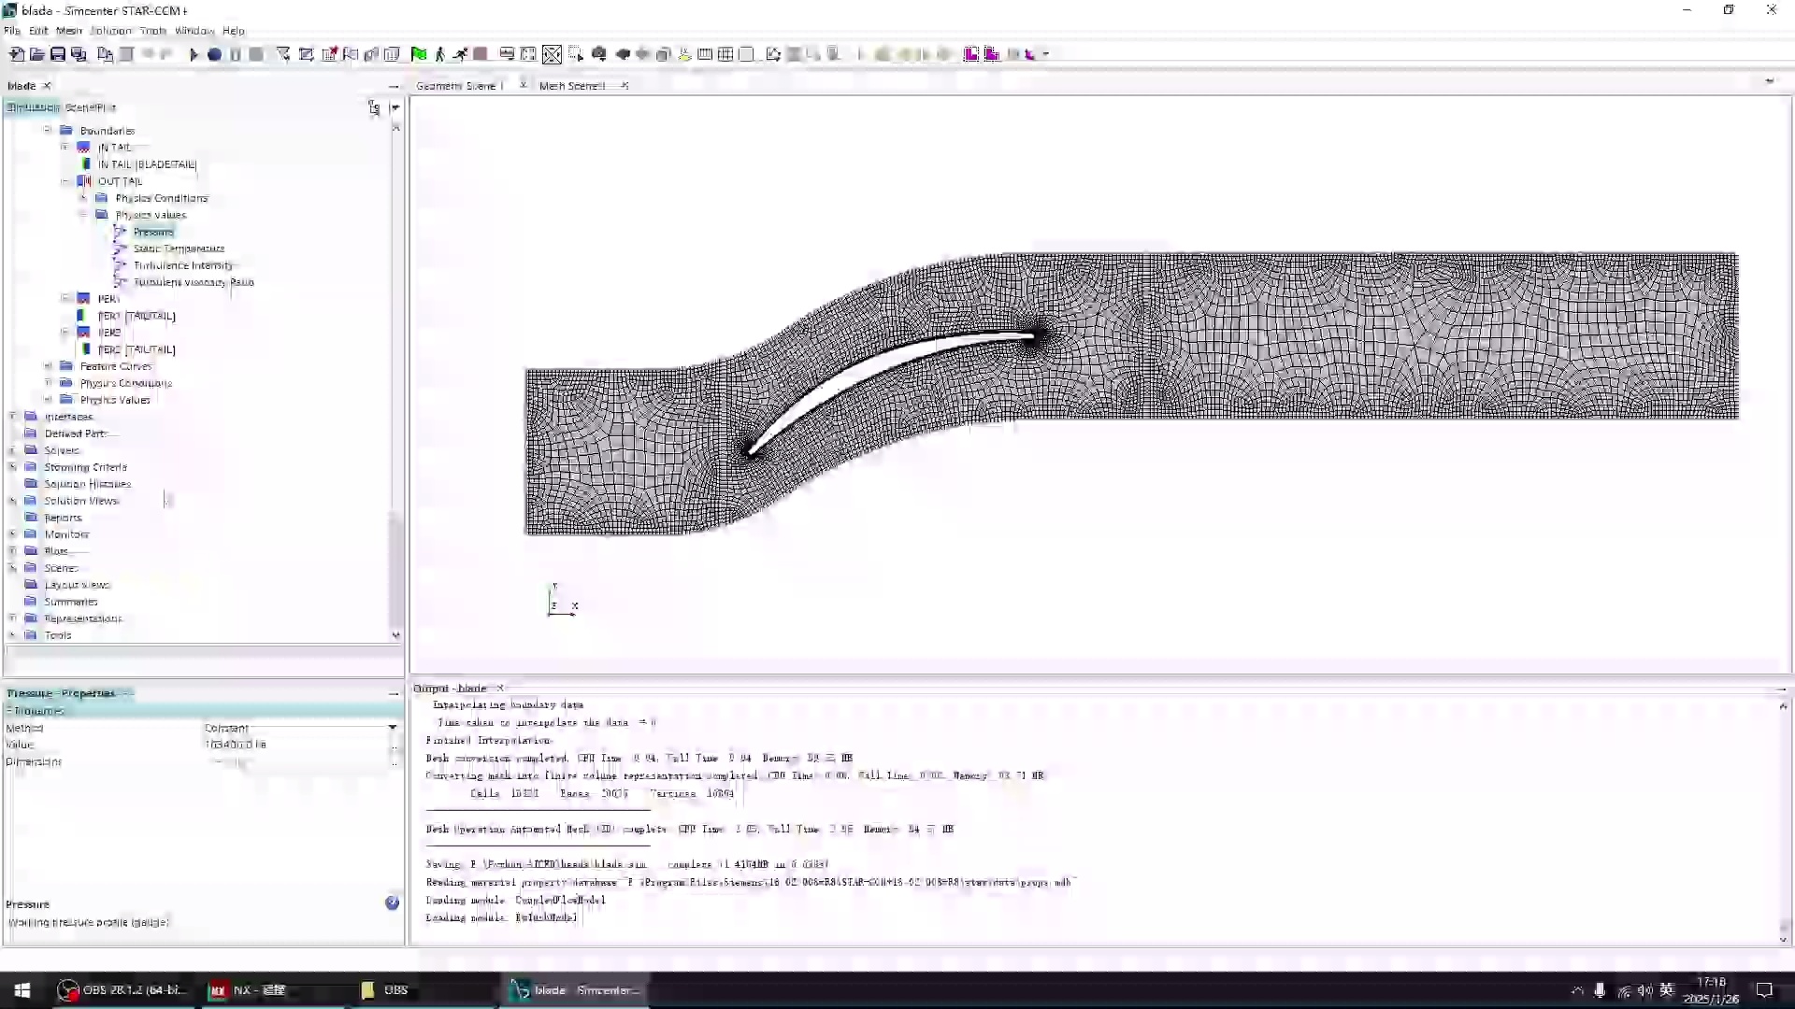
Task: Open the Mesh menu
Action: tap(68, 30)
